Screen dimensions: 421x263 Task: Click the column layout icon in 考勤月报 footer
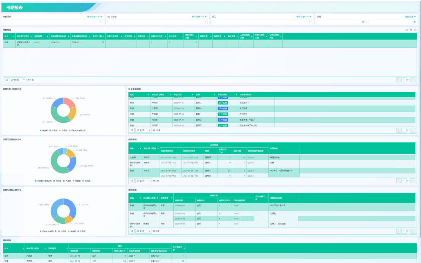point(7,80)
